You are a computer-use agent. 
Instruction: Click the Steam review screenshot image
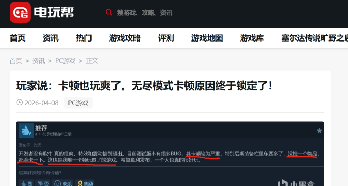(170, 154)
